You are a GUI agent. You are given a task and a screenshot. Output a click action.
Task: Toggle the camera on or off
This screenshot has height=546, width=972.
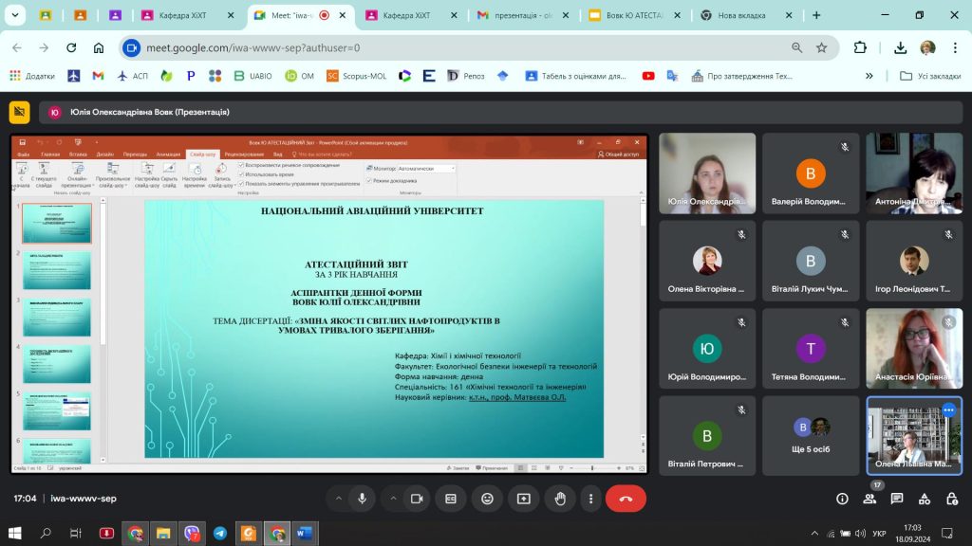point(416,499)
